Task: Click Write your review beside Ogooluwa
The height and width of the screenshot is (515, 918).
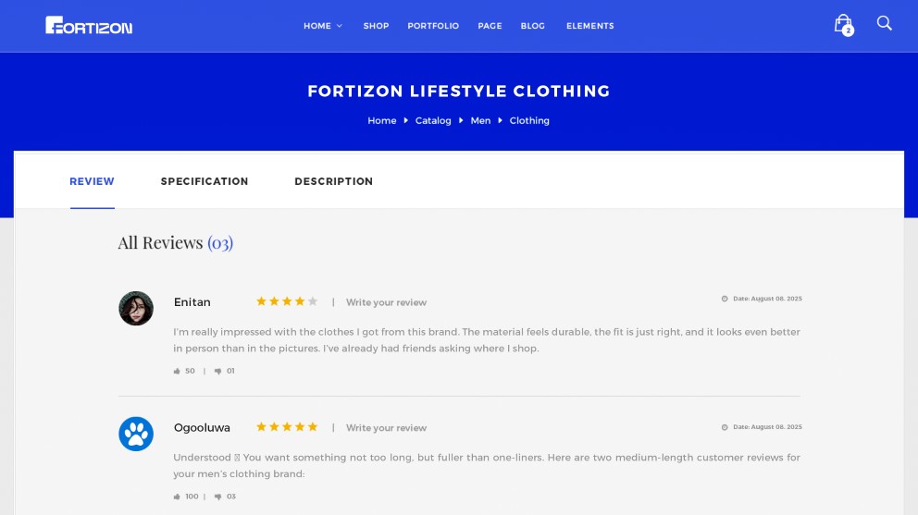Action: (386, 428)
